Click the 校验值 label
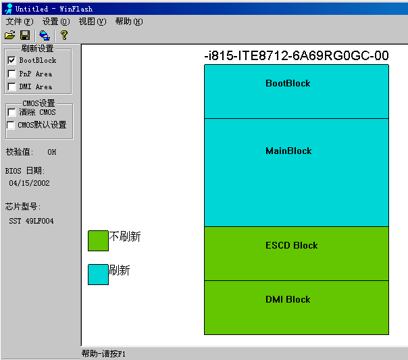 (20, 152)
